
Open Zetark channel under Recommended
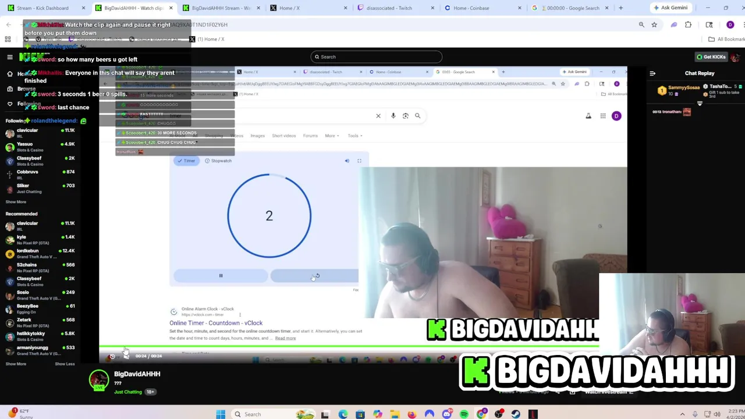pos(40,322)
